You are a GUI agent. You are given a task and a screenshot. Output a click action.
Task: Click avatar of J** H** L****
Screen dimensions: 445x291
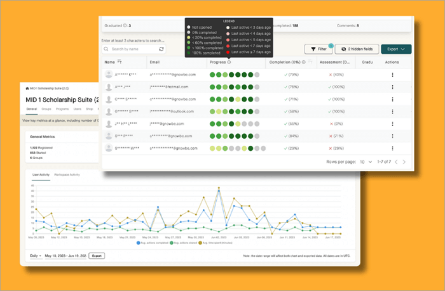pyautogui.click(x=109, y=124)
